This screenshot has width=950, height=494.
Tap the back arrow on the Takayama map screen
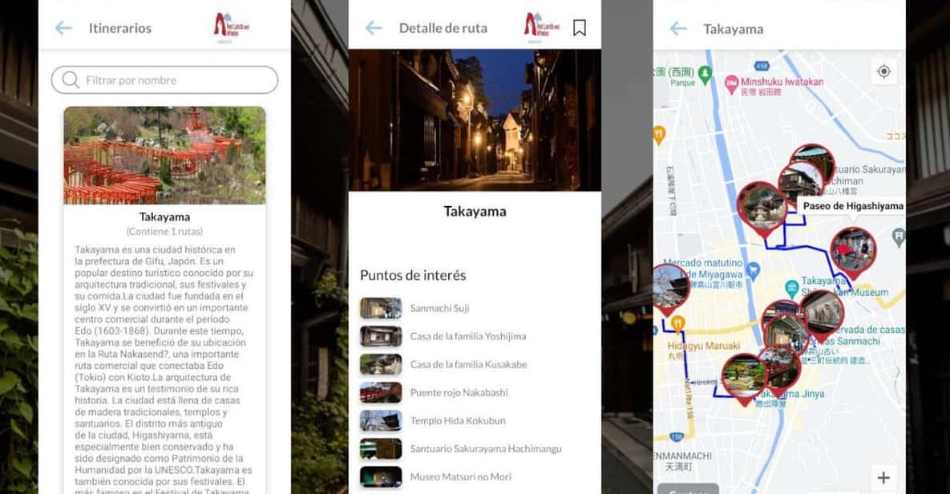pos(678,28)
